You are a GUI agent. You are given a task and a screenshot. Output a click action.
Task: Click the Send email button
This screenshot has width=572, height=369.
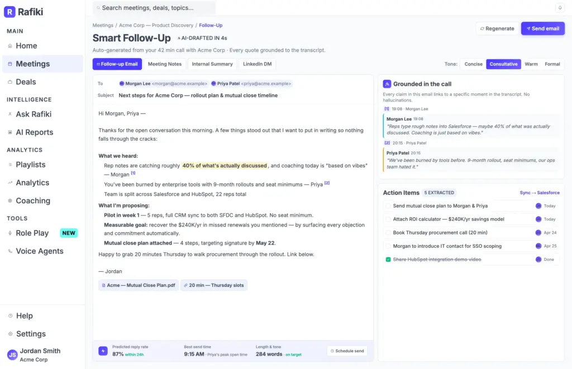(542, 28)
